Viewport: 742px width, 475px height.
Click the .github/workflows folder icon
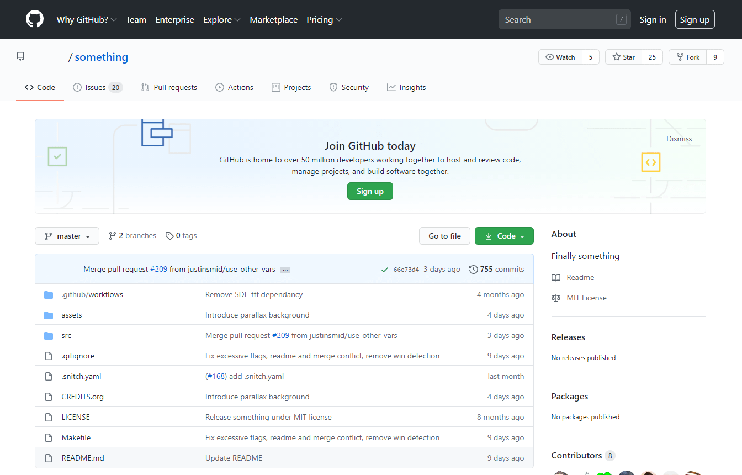tap(49, 294)
